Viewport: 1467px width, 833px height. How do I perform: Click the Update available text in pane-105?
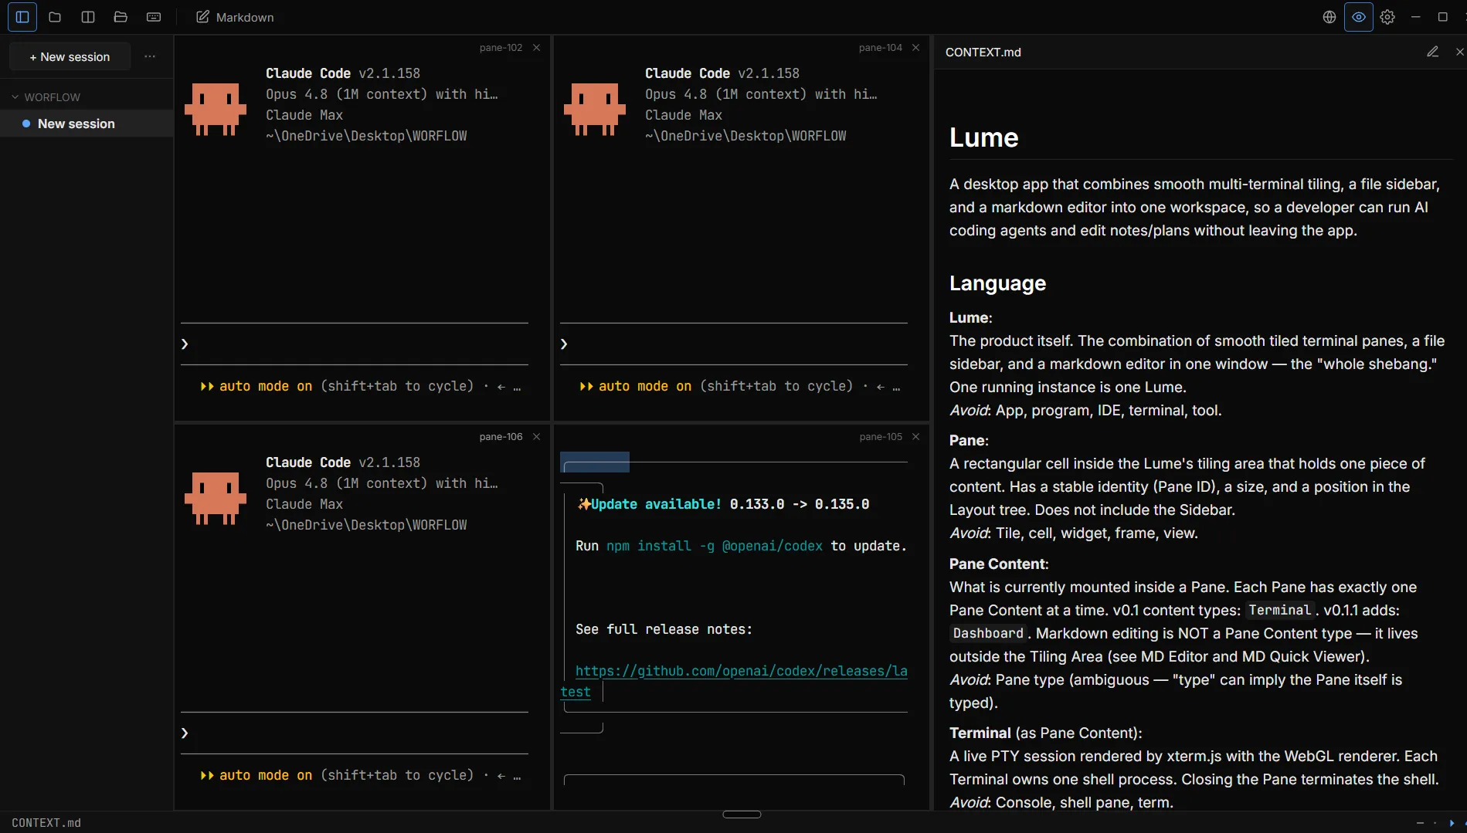click(656, 504)
